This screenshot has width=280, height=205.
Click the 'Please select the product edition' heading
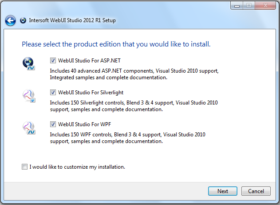[x=116, y=44]
